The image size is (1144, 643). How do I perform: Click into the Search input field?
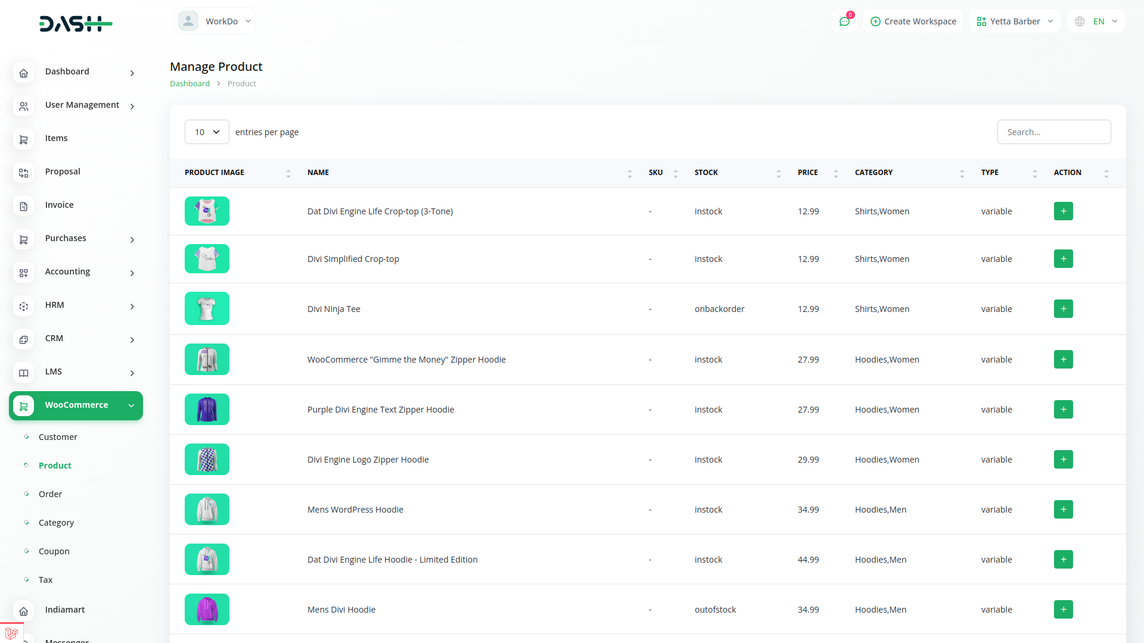(1053, 132)
